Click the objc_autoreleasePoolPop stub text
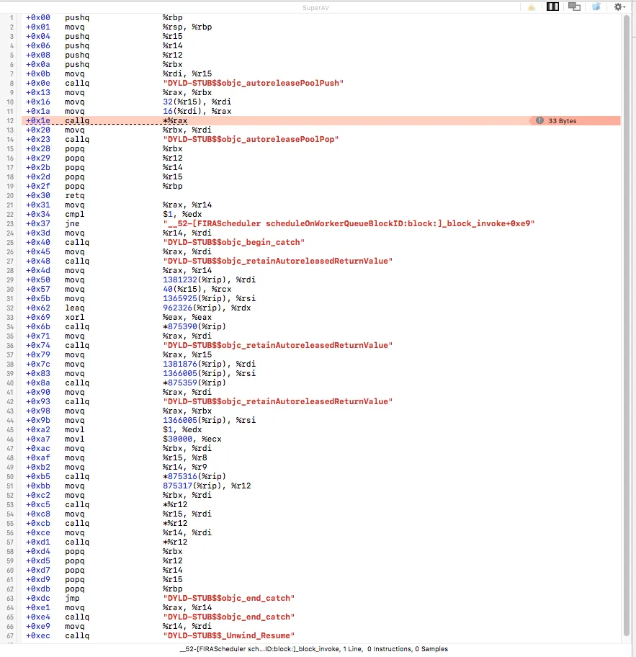This screenshot has height=657, width=636. (251, 139)
